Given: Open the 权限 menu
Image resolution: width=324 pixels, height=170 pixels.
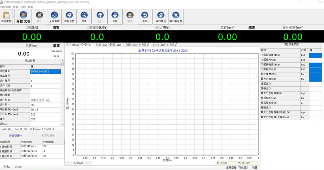Looking at the screenshot, I should (23, 7).
